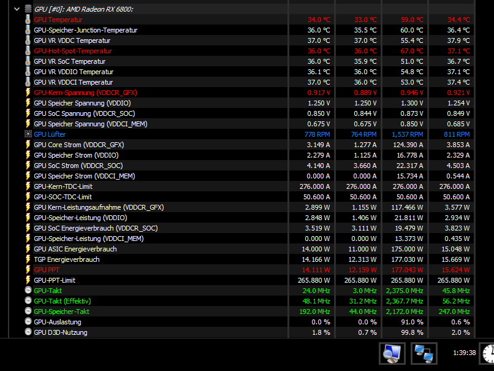This screenshot has height=371, width=494.
Task: Click lightning icon of GPU Core Strom row
Action: [28, 144]
